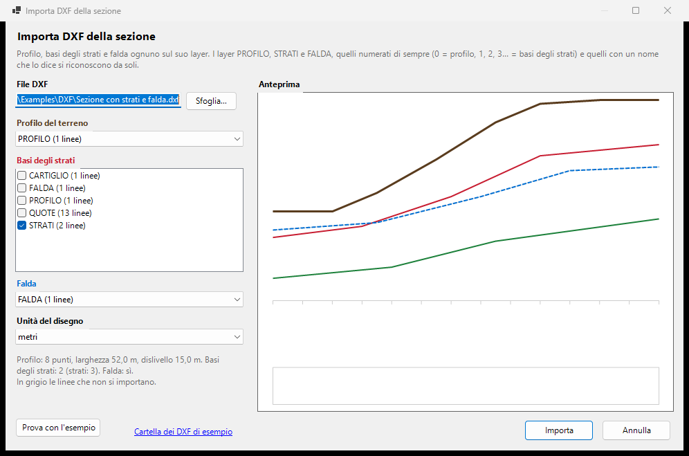689x456 pixels.
Task: Click the section preview under Anteprima
Action: tap(466, 252)
